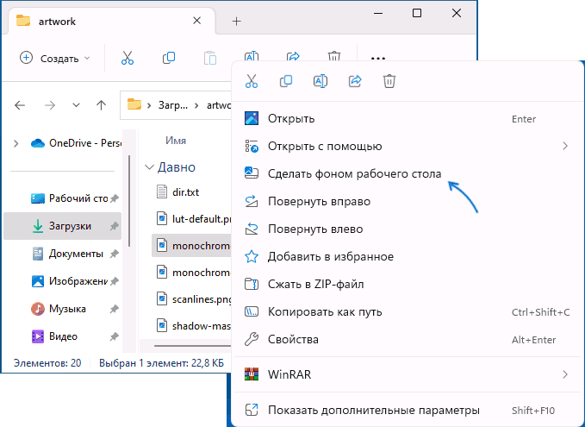Open Музыка in sidebar
Viewport: 585px width, 427px height.
click(62, 309)
